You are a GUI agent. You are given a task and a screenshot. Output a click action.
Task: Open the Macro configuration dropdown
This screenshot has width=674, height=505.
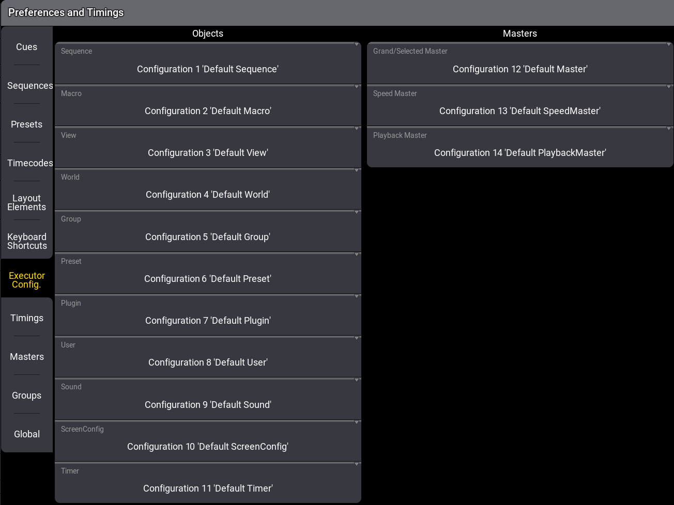point(208,105)
